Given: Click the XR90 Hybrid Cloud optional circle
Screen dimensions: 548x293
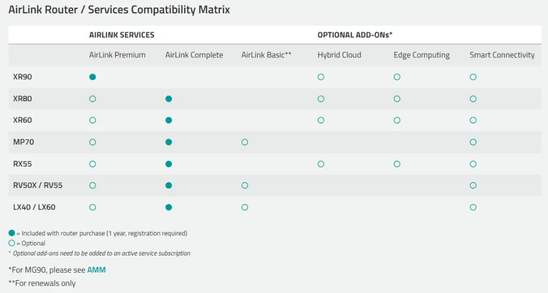Looking at the screenshot, I should [321, 77].
